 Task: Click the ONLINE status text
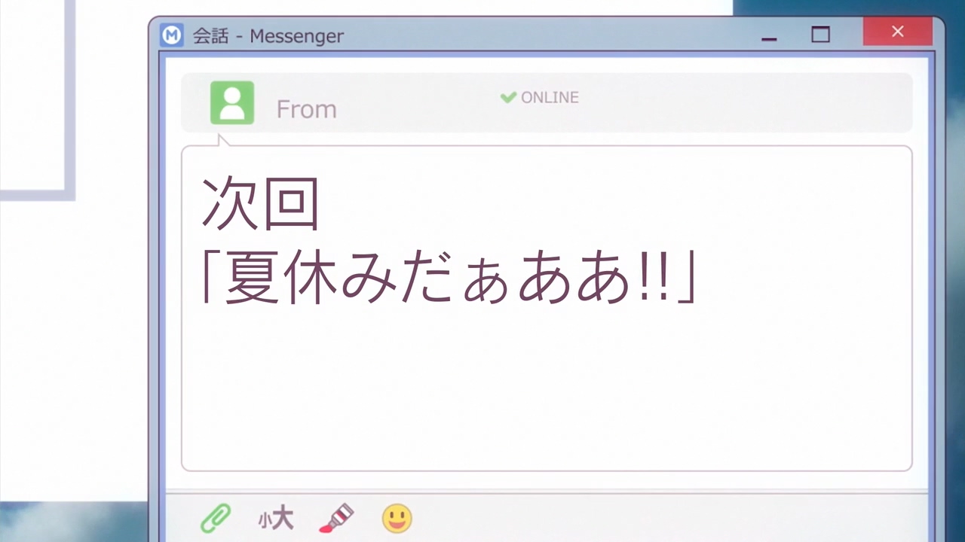[550, 97]
